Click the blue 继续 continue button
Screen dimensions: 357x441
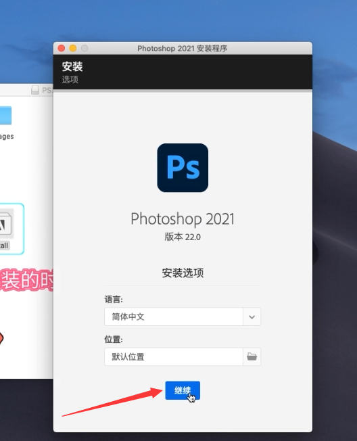[183, 390]
